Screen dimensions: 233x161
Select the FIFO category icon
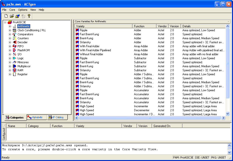[x=14, y=46]
